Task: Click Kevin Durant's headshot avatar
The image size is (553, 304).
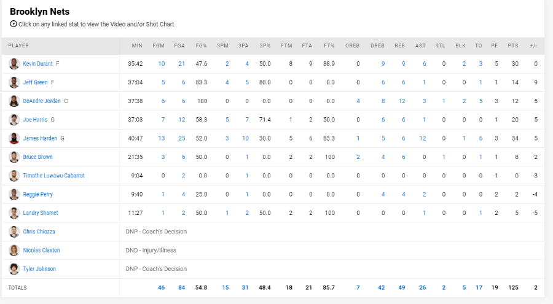Action: (14, 64)
